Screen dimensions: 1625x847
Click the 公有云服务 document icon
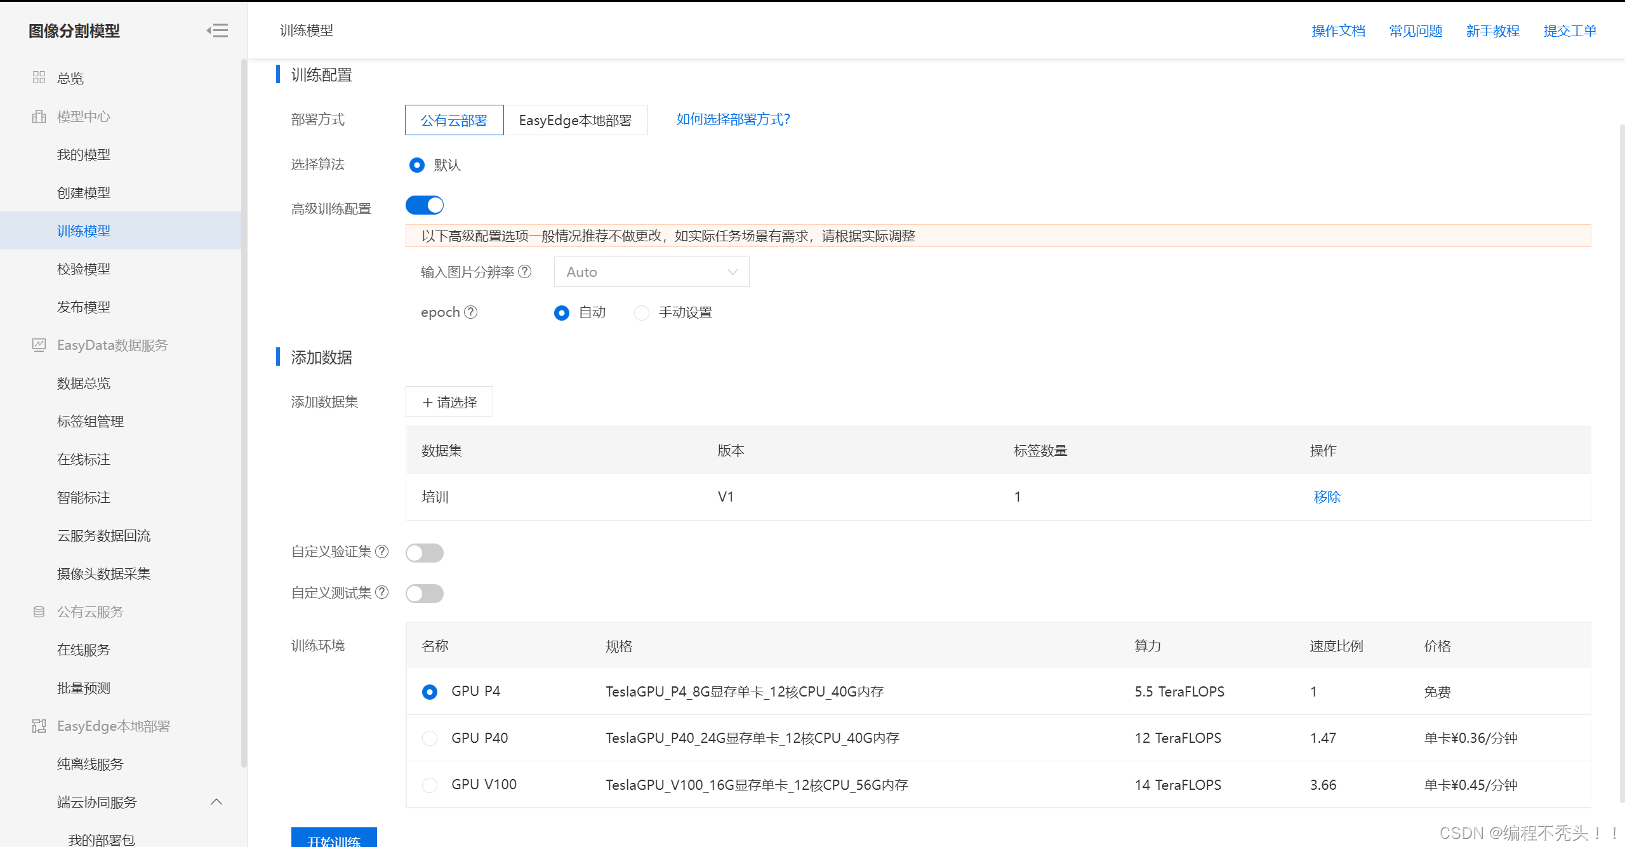coord(39,611)
